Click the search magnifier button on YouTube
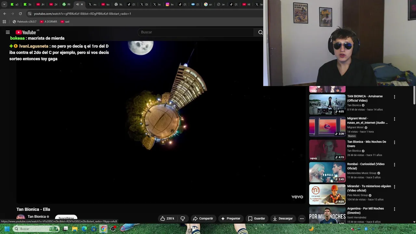This screenshot has height=234, width=416. [x=260, y=32]
